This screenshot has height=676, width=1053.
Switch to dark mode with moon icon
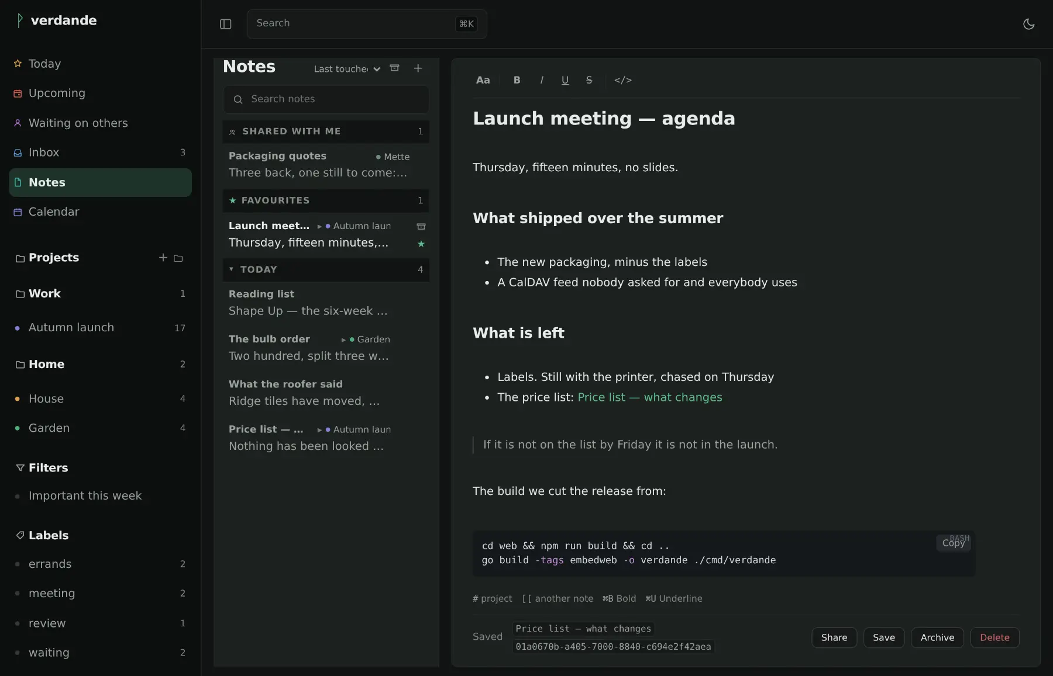(x=1028, y=24)
